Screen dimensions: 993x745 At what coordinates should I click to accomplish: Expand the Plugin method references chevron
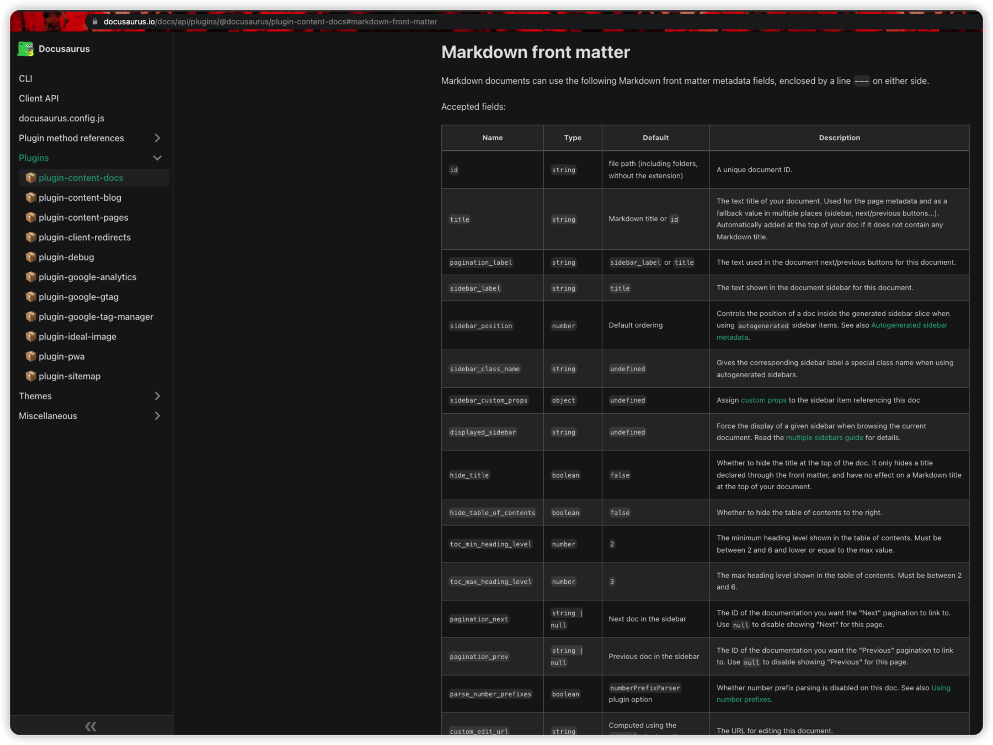[157, 138]
